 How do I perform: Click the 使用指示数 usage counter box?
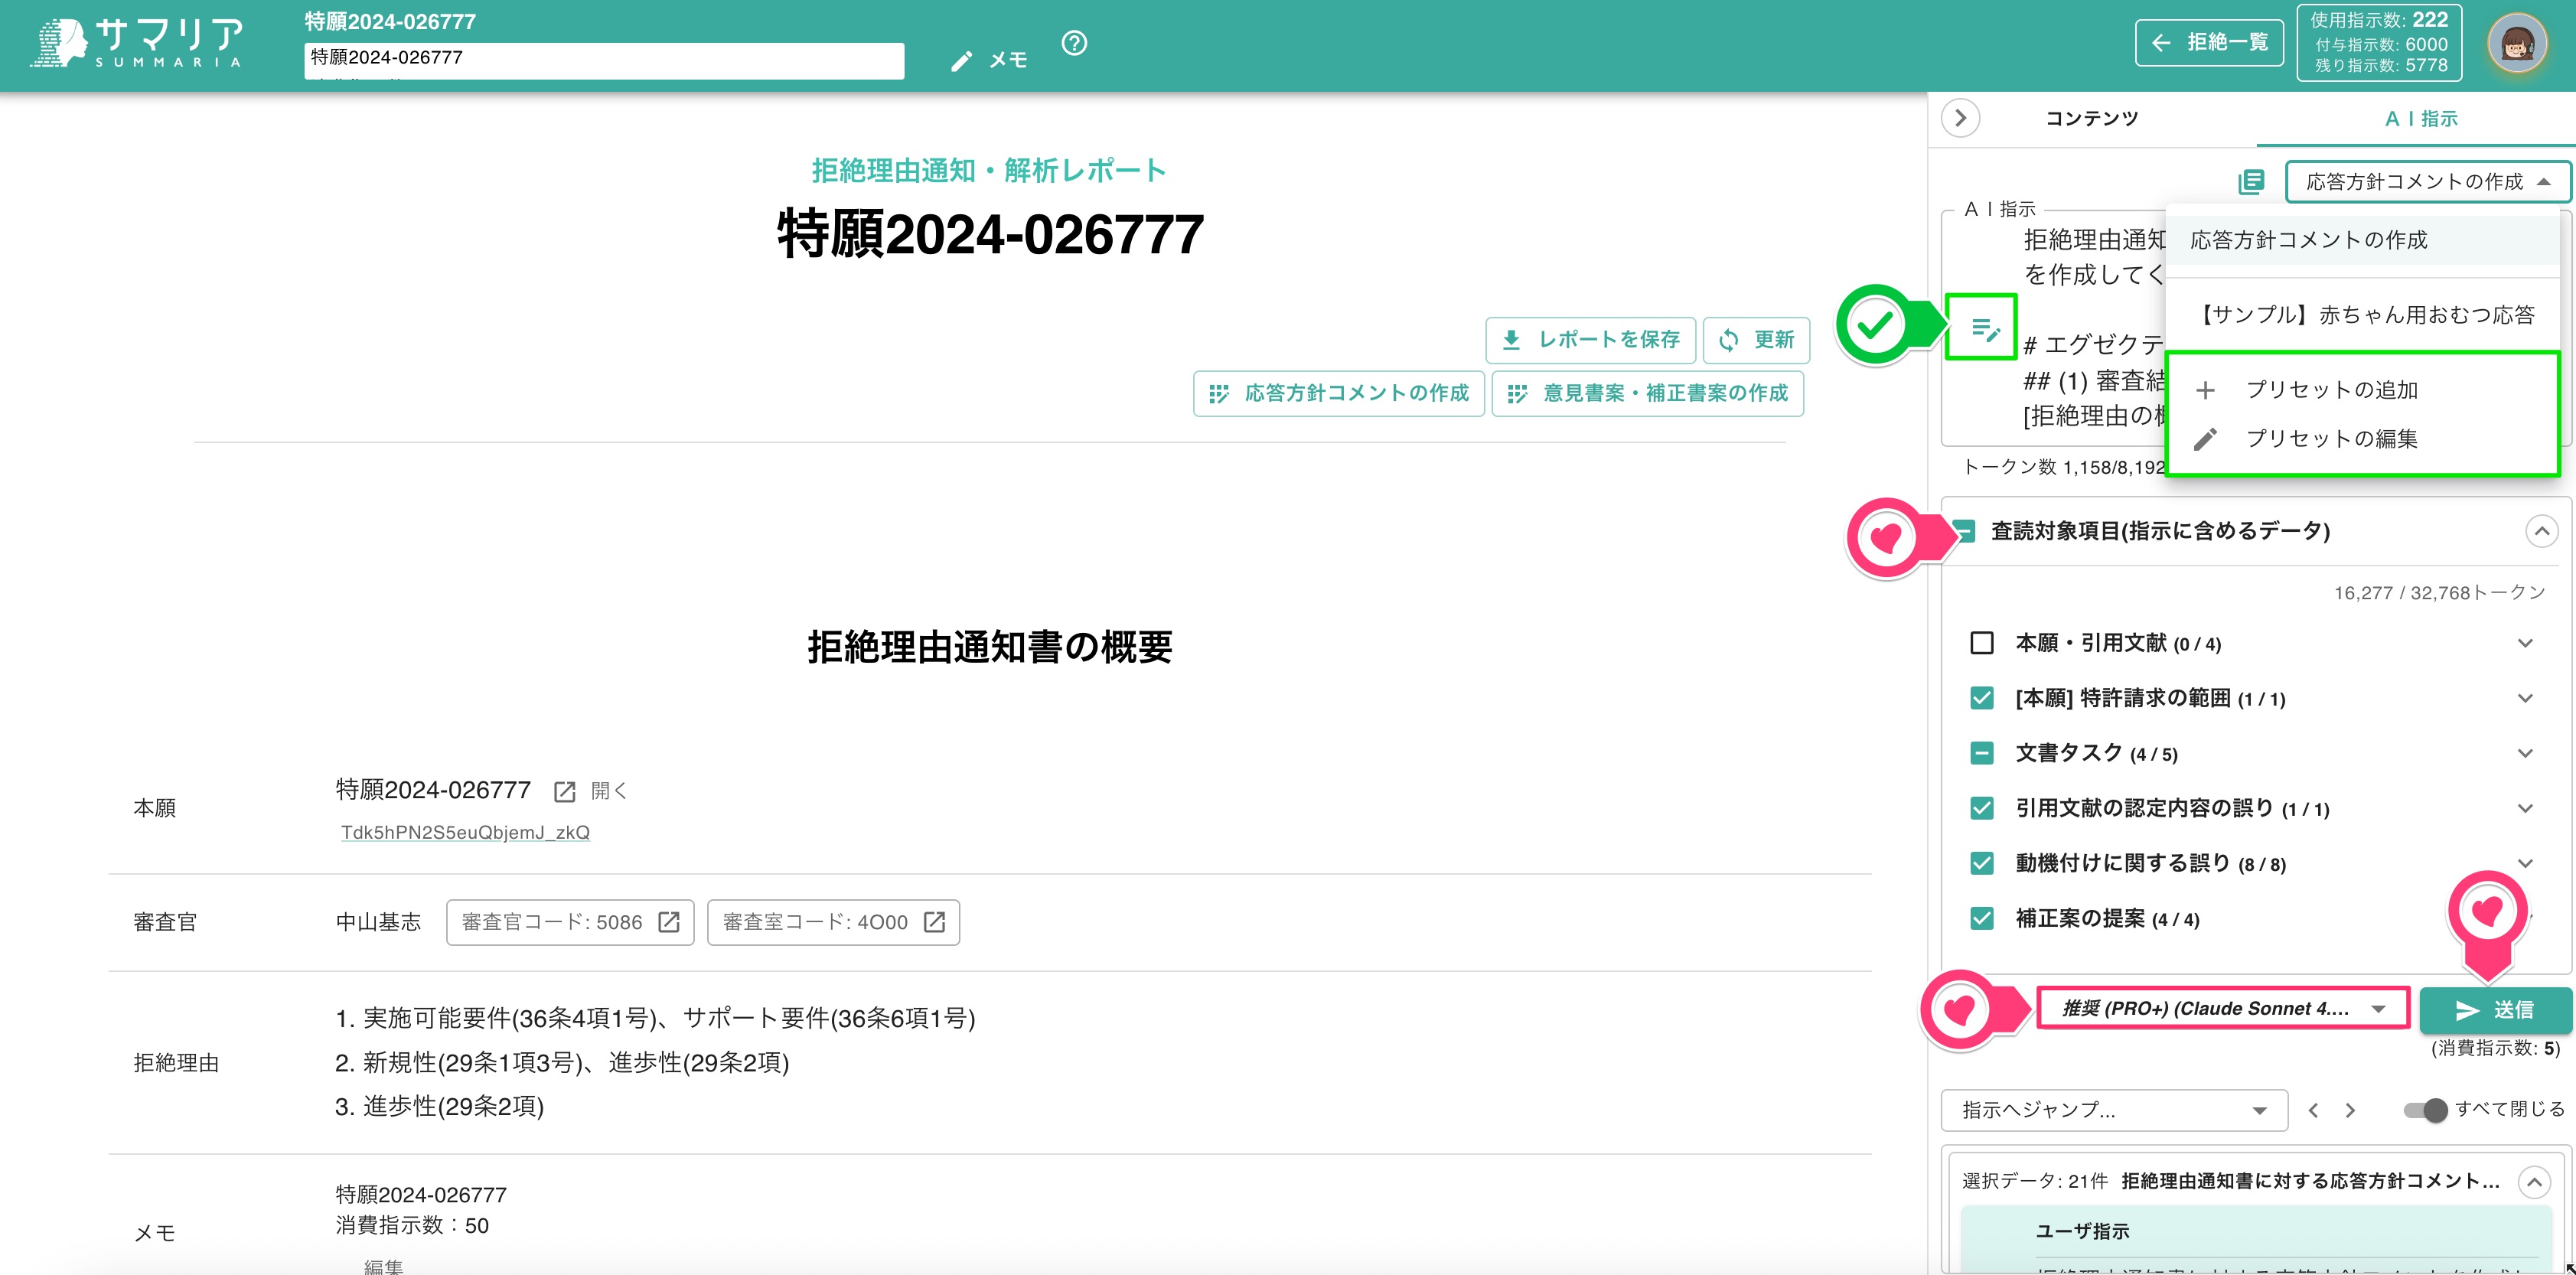pos(2379,43)
